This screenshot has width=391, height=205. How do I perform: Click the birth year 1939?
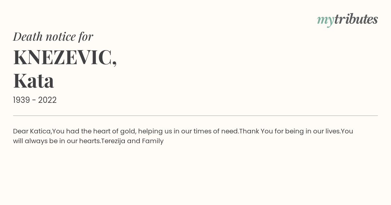(x=22, y=100)
